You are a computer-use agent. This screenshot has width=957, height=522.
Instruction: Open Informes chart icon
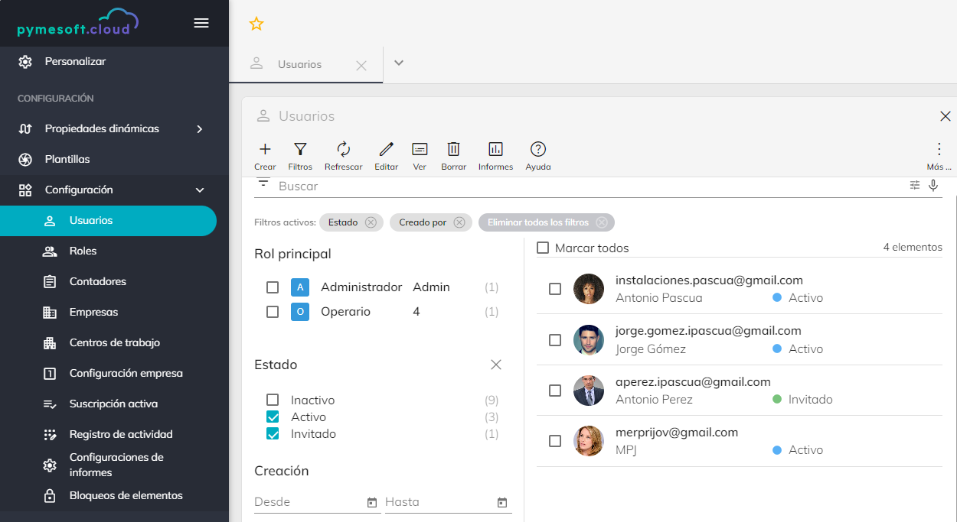point(495,150)
